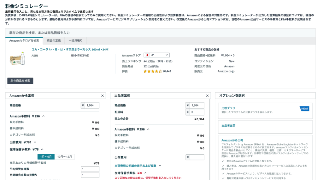Click the star rating icons
Viewport: 323px width, 180px height.
pos(153,71)
